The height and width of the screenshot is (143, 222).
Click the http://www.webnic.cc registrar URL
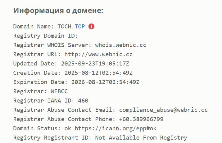(98, 54)
